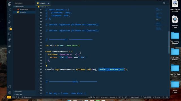Click the editor vertical scrollbar

click(x=169, y=42)
